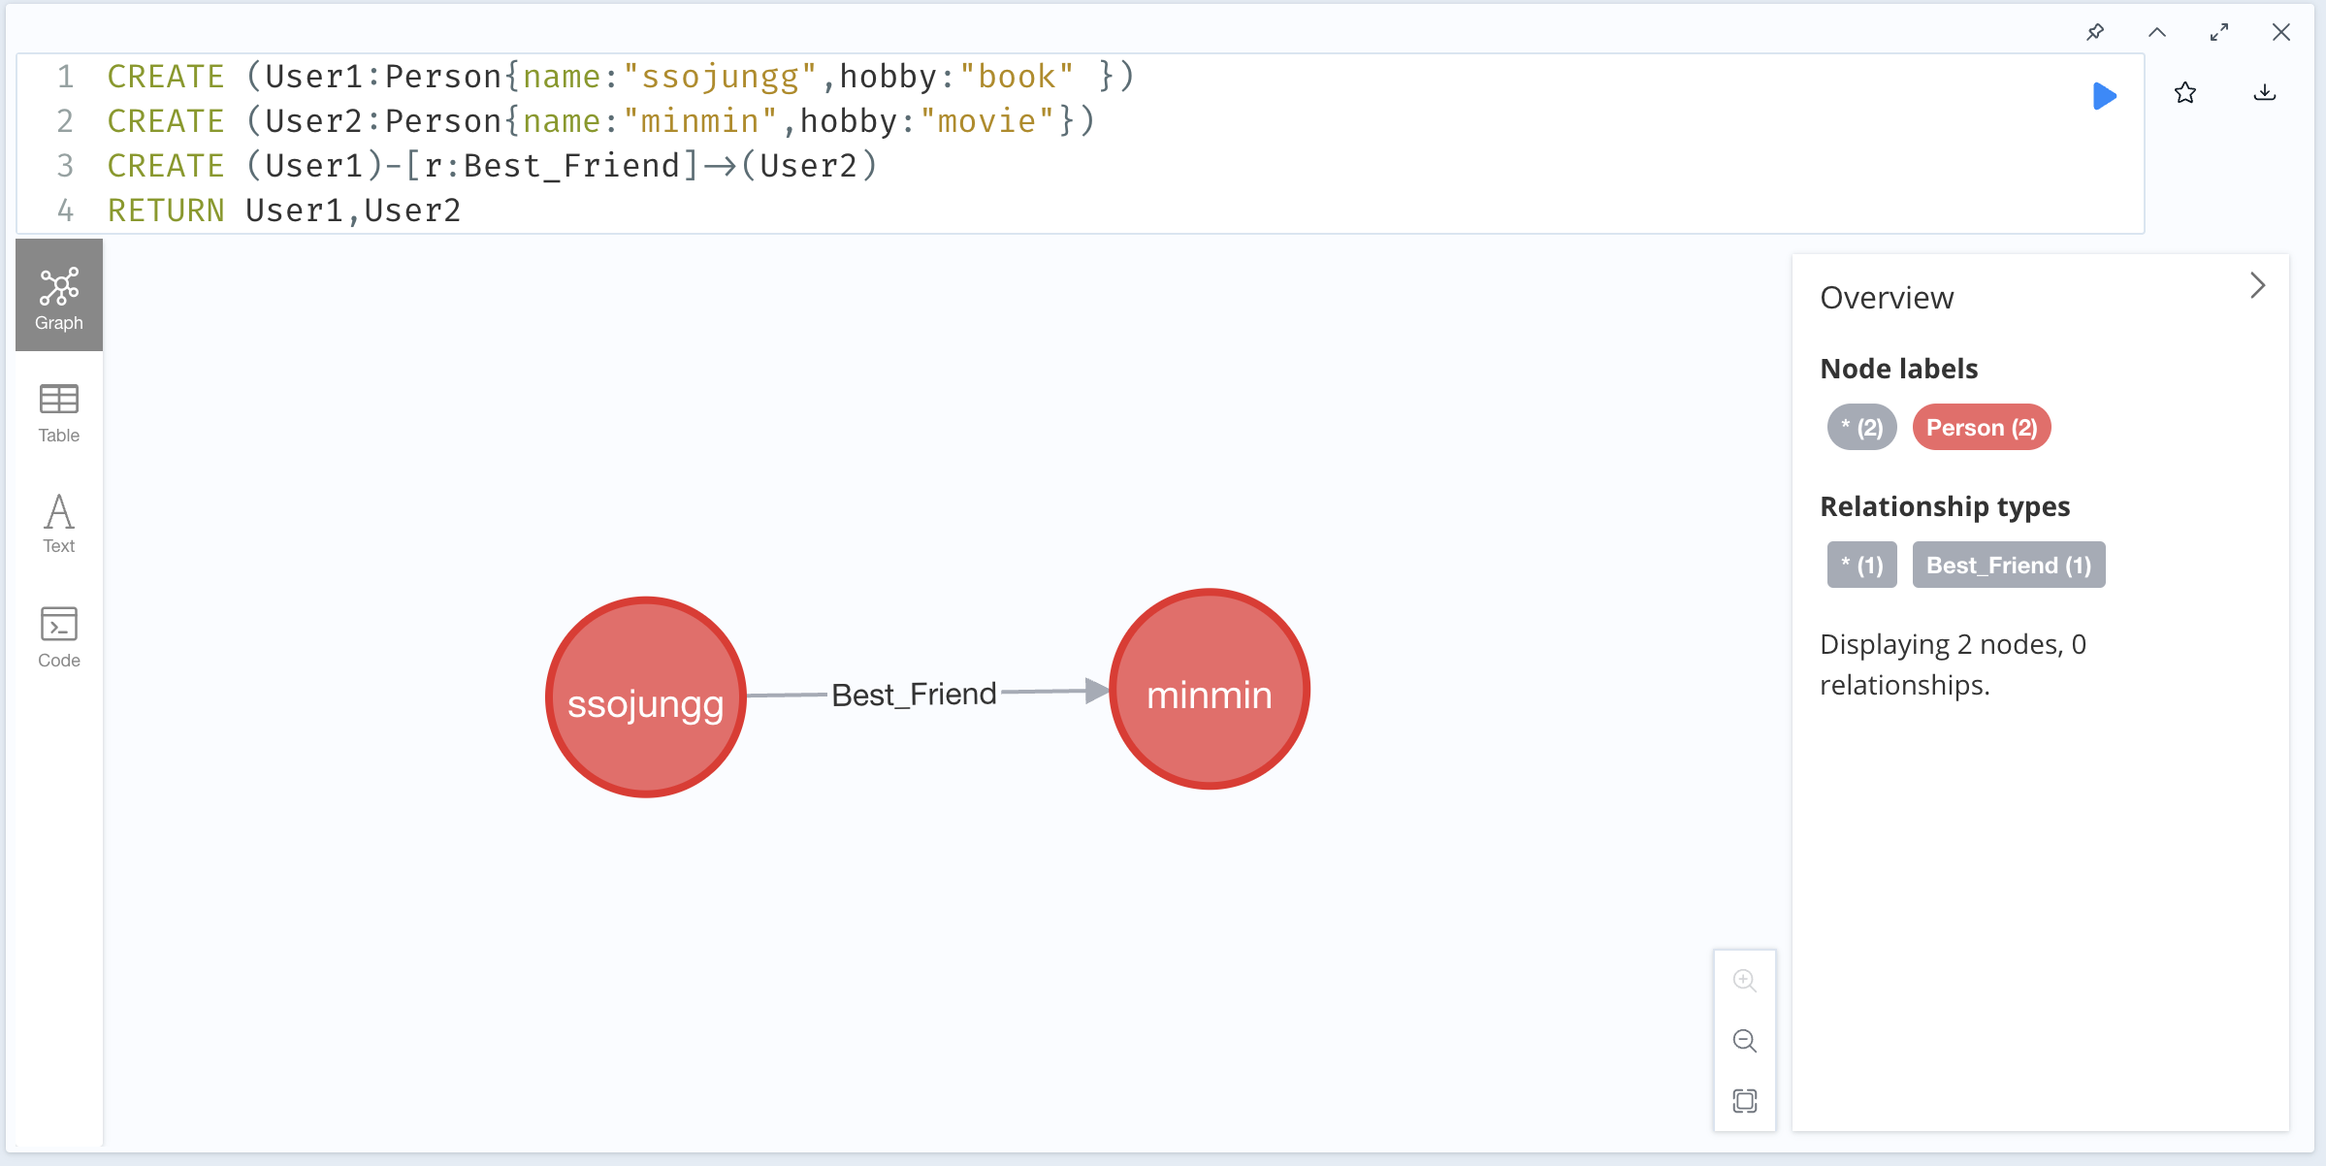Open the Code view tab
2326x1166 pixels.
(59, 636)
